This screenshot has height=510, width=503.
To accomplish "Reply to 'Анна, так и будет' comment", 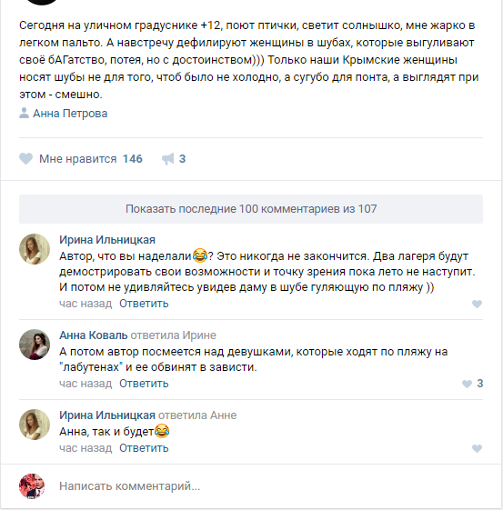I will (144, 448).
